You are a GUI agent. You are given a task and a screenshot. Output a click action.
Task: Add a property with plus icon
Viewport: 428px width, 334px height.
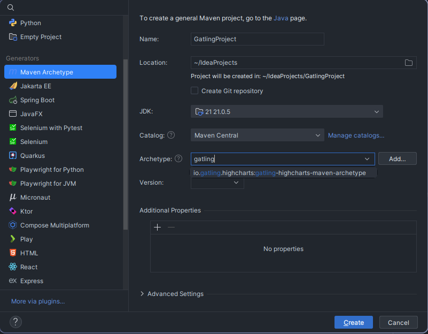(x=157, y=227)
